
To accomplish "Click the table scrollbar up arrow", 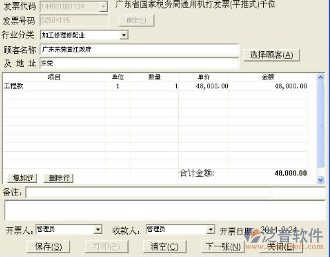I will pyautogui.click(x=321, y=77).
